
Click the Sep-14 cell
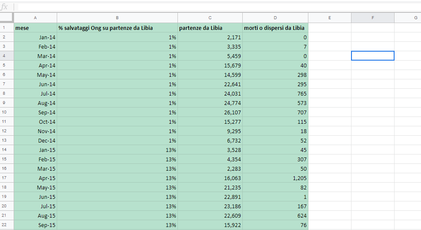tap(35, 112)
